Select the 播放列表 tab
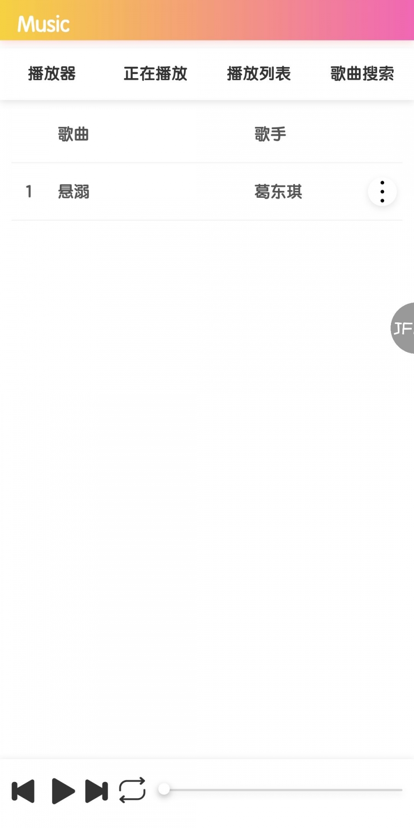Viewport: 414px width, 828px height. click(259, 74)
